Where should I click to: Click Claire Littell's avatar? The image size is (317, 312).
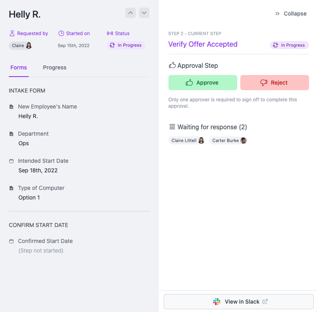(201, 140)
